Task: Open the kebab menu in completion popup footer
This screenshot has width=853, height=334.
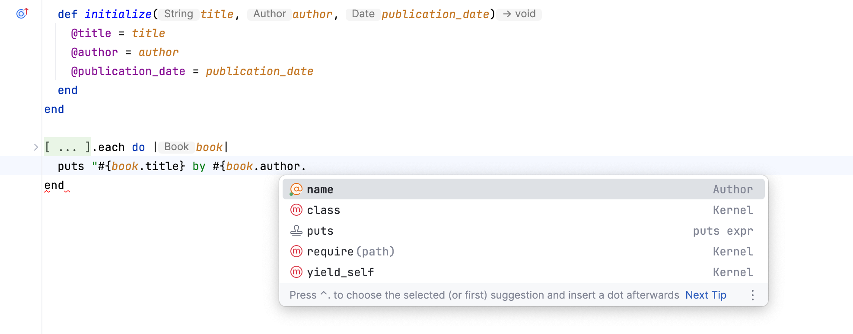Action: (x=752, y=295)
